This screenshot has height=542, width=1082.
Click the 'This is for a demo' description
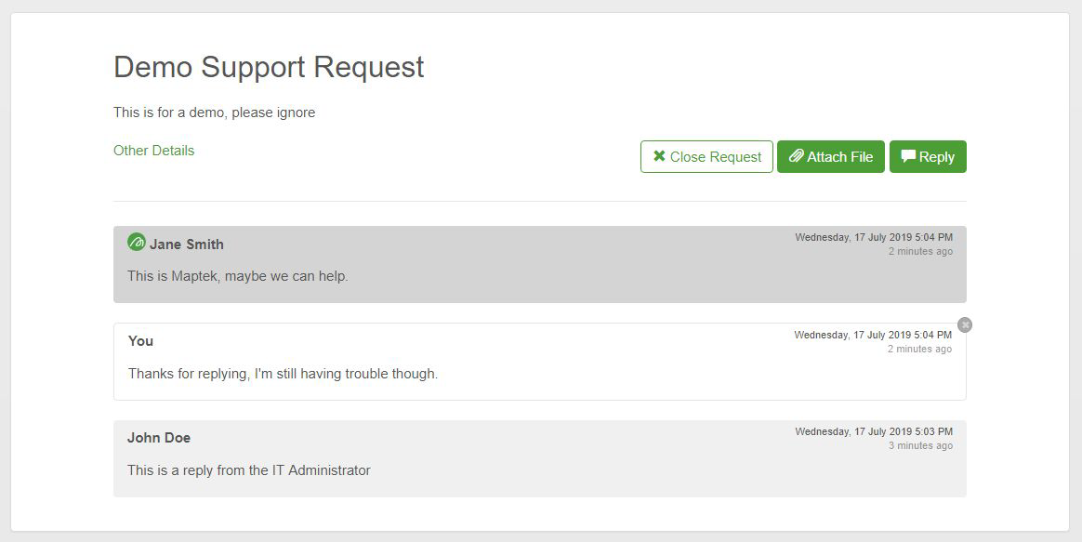pos(214,112)
